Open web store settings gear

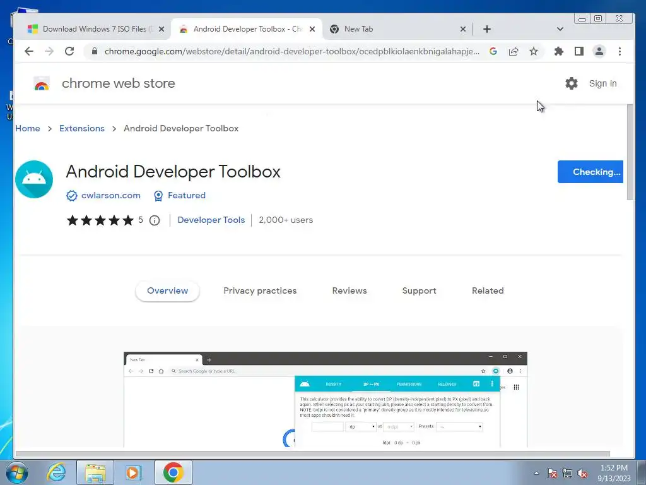[x=572, y=83]
